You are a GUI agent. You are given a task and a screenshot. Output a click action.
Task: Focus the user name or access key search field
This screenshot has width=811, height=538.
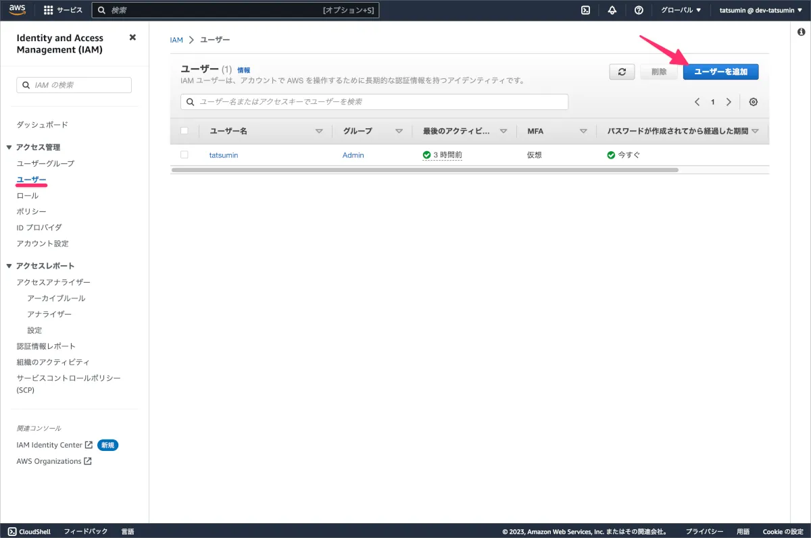pos(374,102)
